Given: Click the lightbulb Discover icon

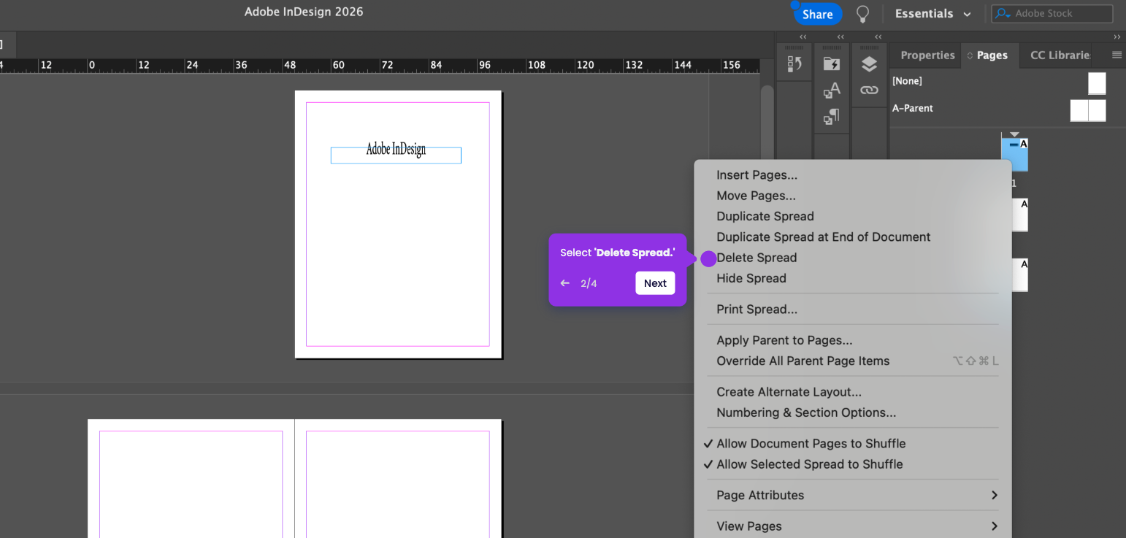Looking at the screenshot, I should pyautogui.click(x=863, y=13).
